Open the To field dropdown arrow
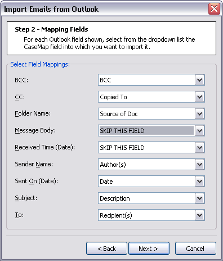 (199, 215)
